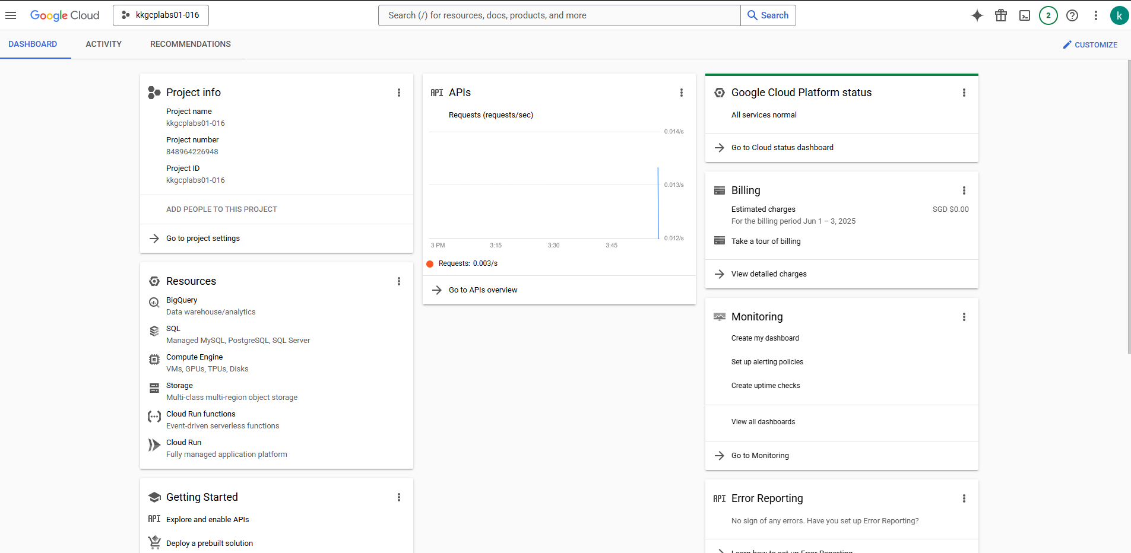Open the Billing card more options menu
Screen dimensions: 1131x553
964,190
